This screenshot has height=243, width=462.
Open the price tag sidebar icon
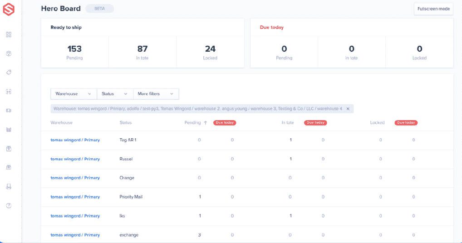(9, 73)
